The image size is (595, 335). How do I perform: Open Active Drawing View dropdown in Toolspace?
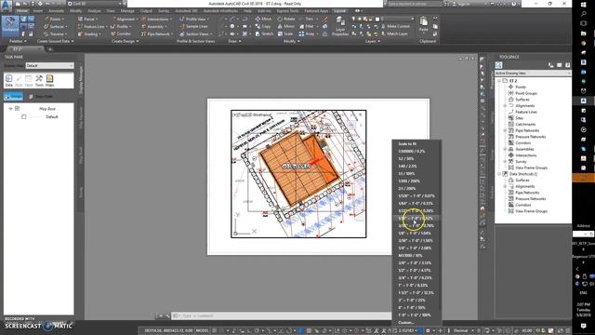(x=533, y=73)
